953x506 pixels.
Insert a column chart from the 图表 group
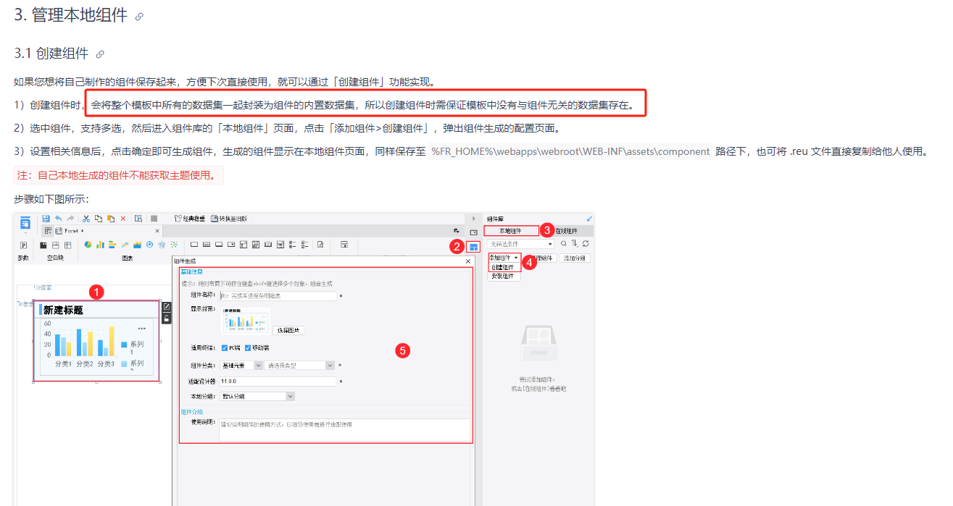tap(101, 245)
